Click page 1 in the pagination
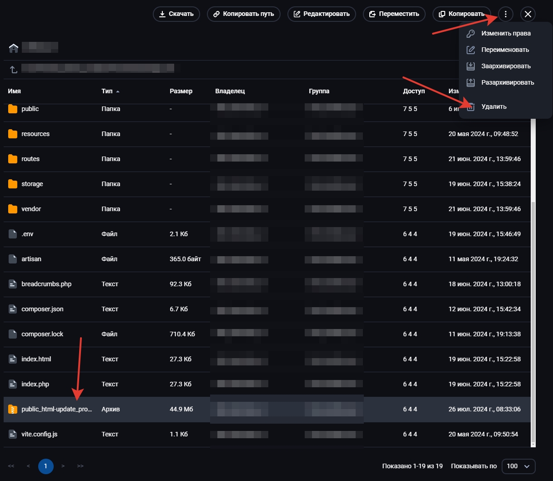This screenshot has height=481, width=553. click(x=45, y=466)
